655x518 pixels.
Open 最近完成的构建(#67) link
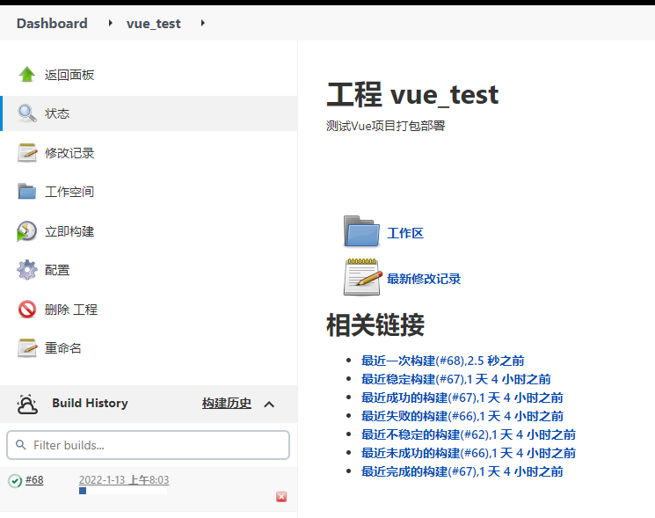pyautogui.click(x=462, y=471)
